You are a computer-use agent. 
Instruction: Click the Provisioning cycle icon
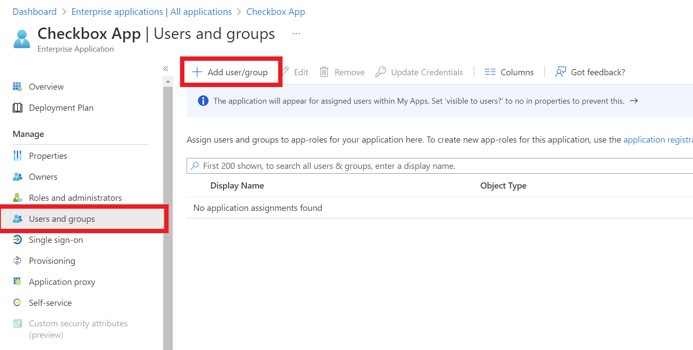coord(18,261)
